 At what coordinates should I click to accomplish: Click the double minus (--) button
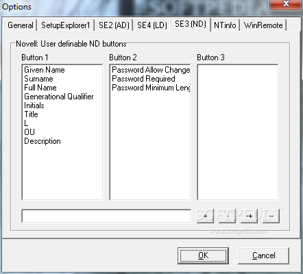click(271, 216)
